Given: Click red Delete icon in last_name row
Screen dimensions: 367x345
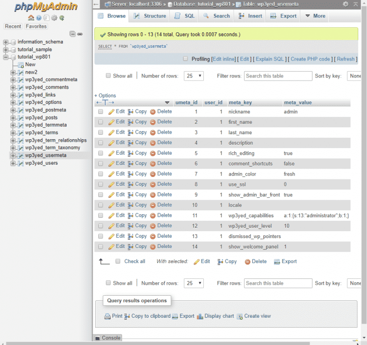Looking at the screenshot, I should click(153, 133).
